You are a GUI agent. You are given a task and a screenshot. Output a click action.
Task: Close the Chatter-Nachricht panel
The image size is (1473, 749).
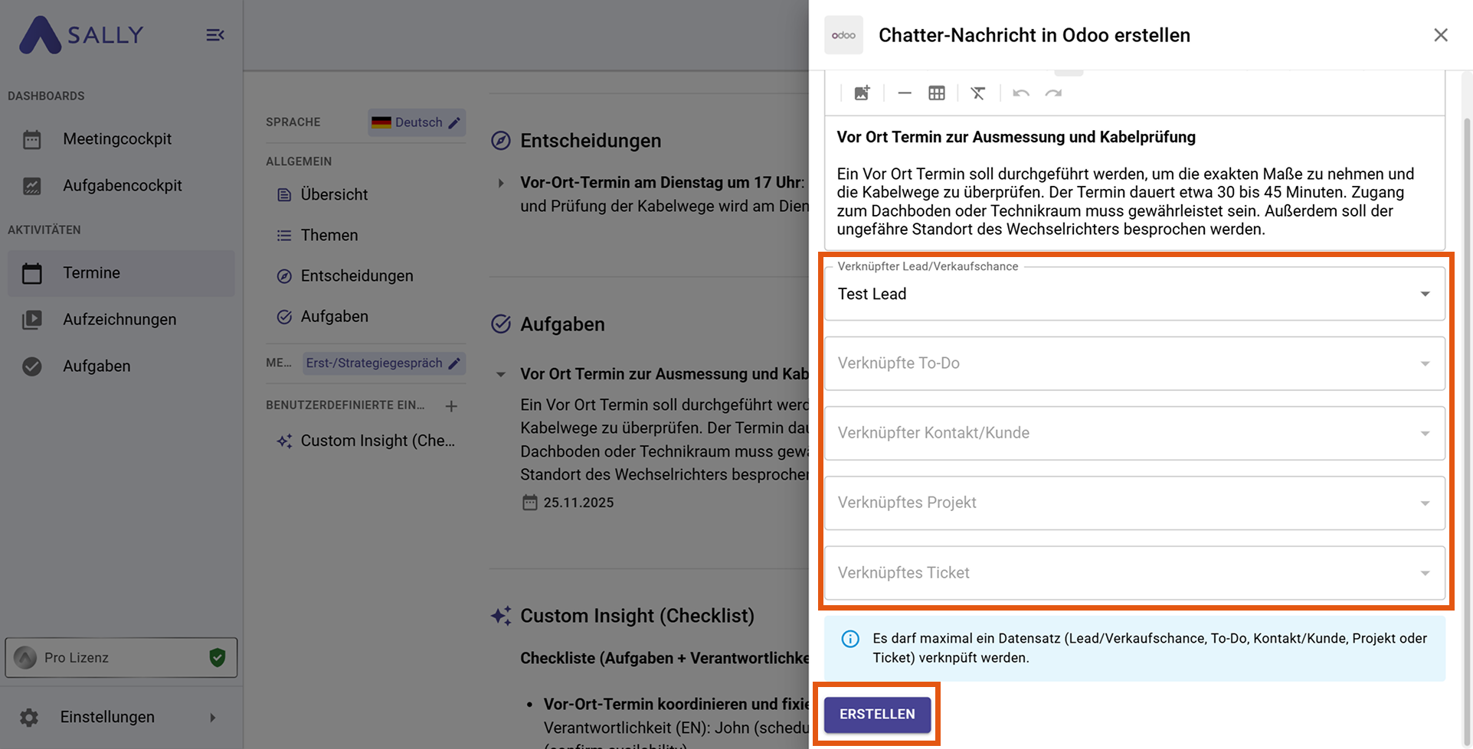[1440, 35]
